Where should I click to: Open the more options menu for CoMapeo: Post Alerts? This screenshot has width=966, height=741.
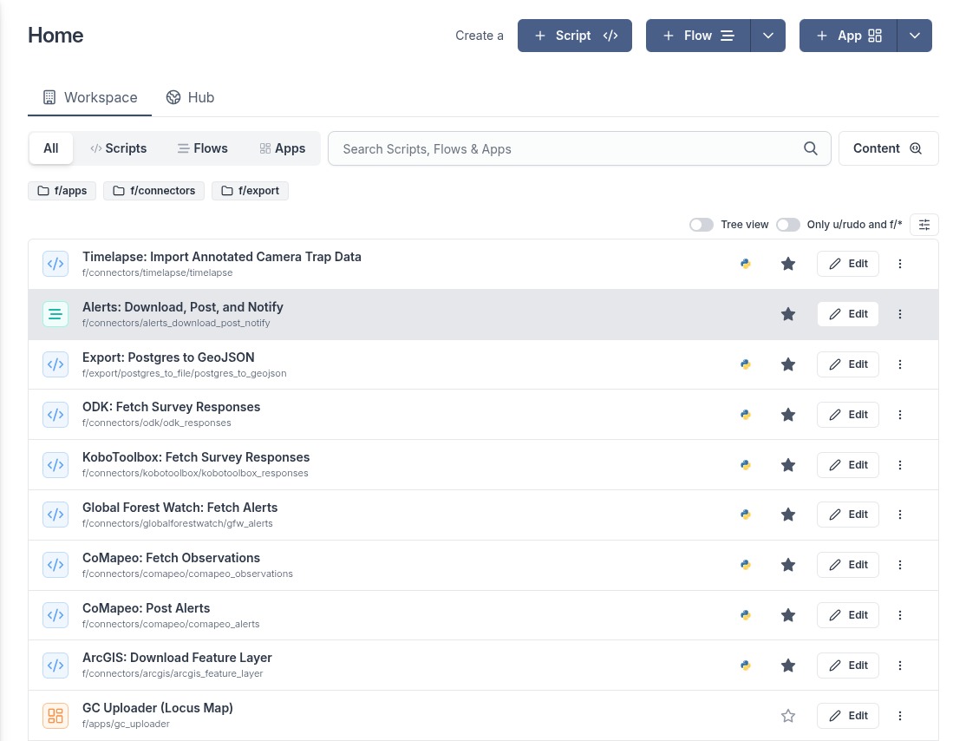click(900, 615)
